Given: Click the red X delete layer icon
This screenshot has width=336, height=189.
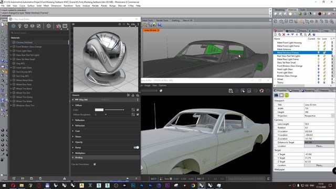Looking at the screenshot, I should (283, 35).
